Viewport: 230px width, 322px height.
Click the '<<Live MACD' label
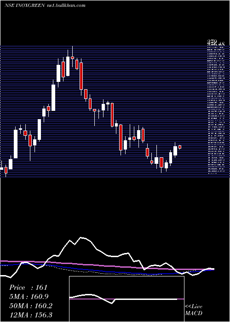[194, 310]
